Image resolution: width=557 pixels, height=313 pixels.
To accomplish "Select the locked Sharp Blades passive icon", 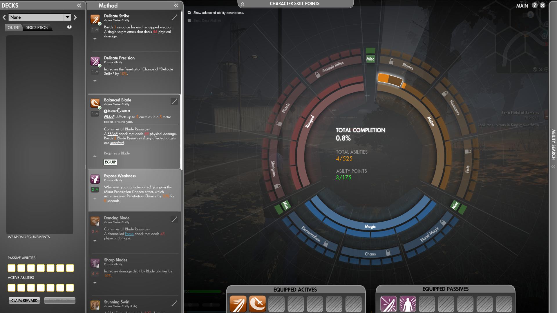I will pos(95,263).
